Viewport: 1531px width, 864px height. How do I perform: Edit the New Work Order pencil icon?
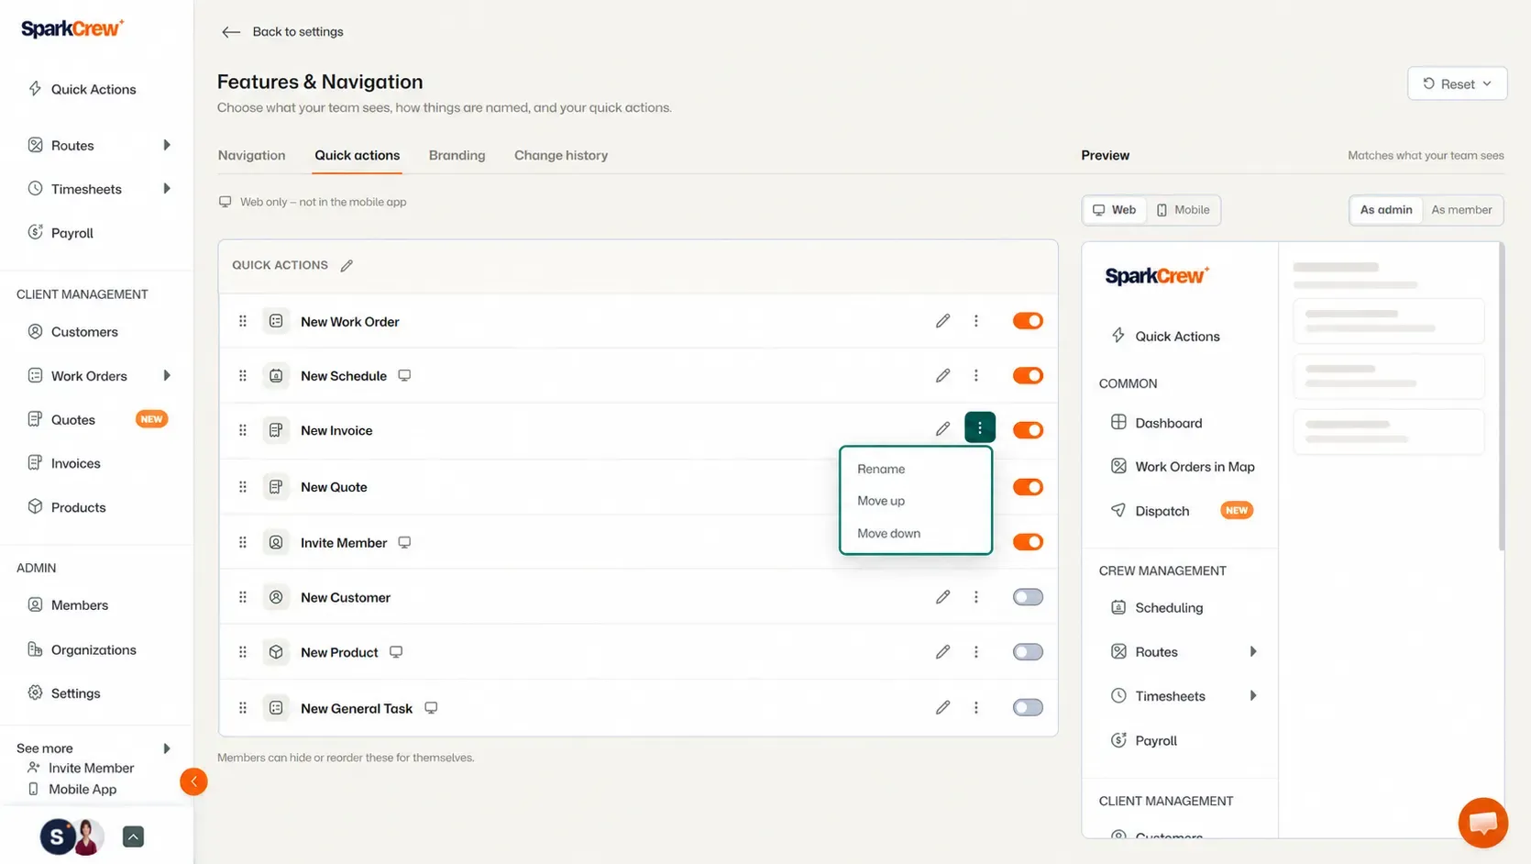(x=942, y=321)
